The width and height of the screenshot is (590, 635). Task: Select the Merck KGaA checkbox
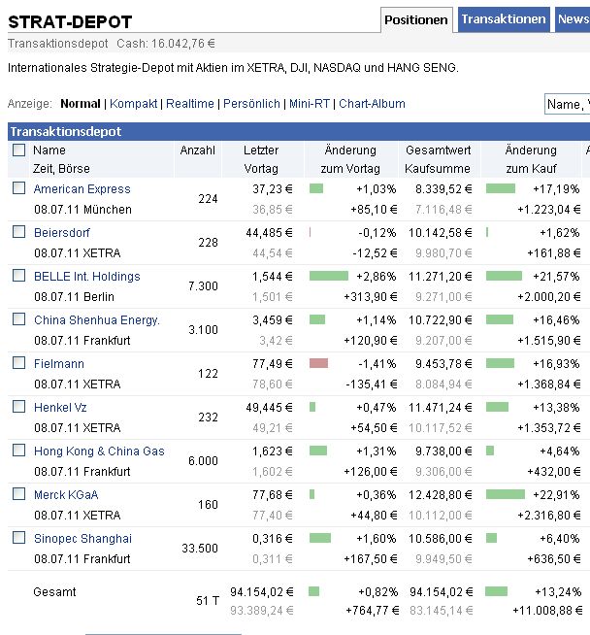(18, 494)
